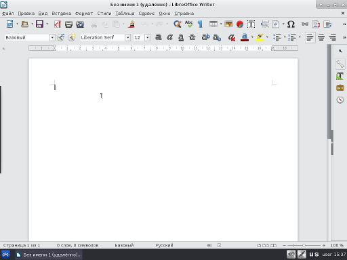
Task: Click the zoom level "100 %"
Action: click(x=337, y=245)
